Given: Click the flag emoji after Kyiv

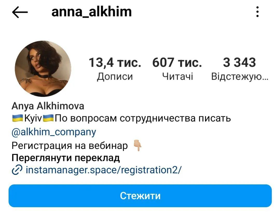Looking at the screenshot, I should [x=48, y=118].
